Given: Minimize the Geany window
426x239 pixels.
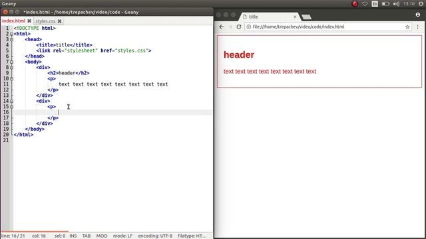Looking at the screenshot, I should [11, 12].
